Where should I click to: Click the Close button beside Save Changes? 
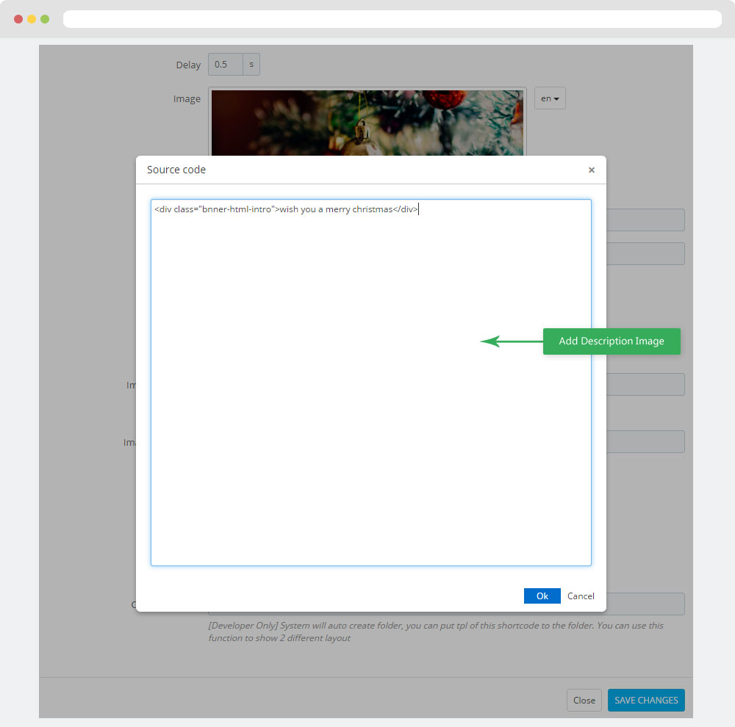[584, 700]
